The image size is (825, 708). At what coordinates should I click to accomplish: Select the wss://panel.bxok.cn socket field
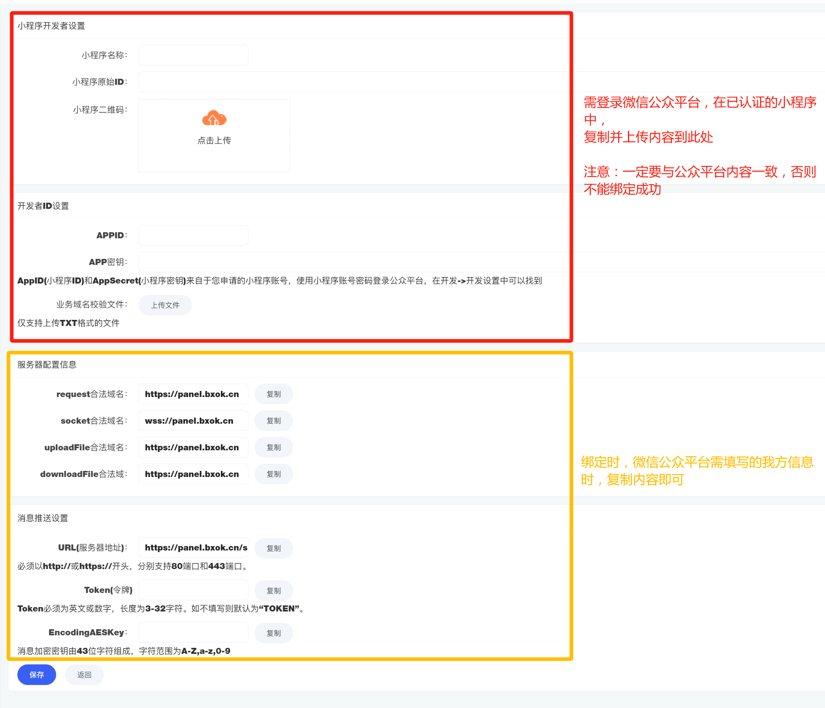pos(193,421)
